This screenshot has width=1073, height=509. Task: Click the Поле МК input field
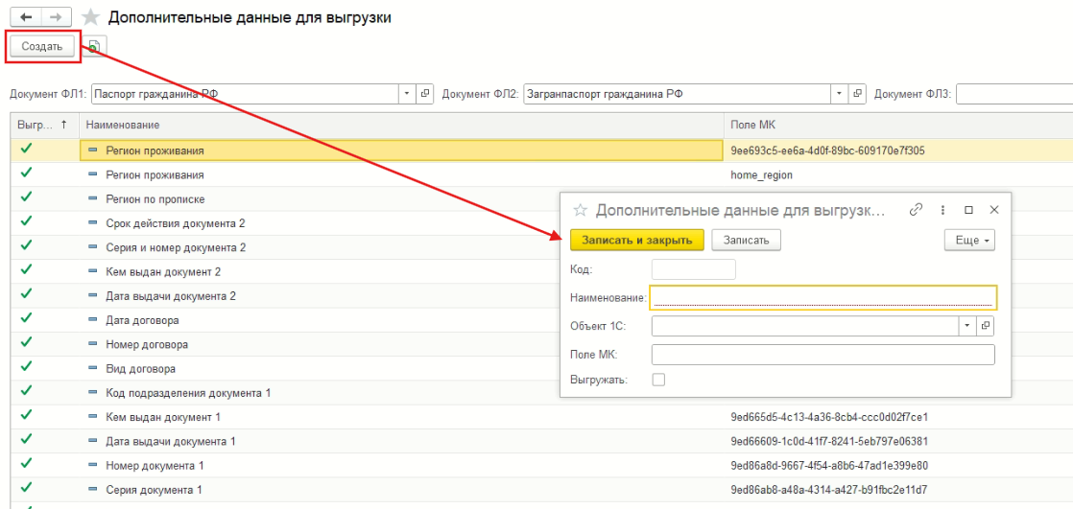(x=823, y=355)
